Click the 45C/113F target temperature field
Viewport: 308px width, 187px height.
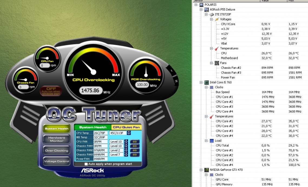118,133
